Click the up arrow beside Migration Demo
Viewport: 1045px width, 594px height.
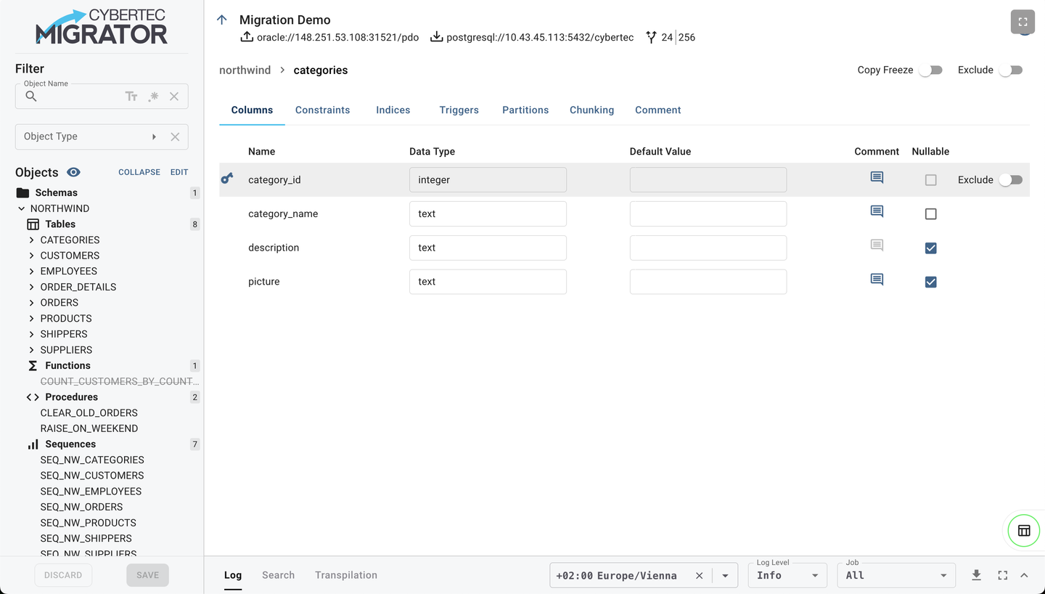(x=222, y=20)
